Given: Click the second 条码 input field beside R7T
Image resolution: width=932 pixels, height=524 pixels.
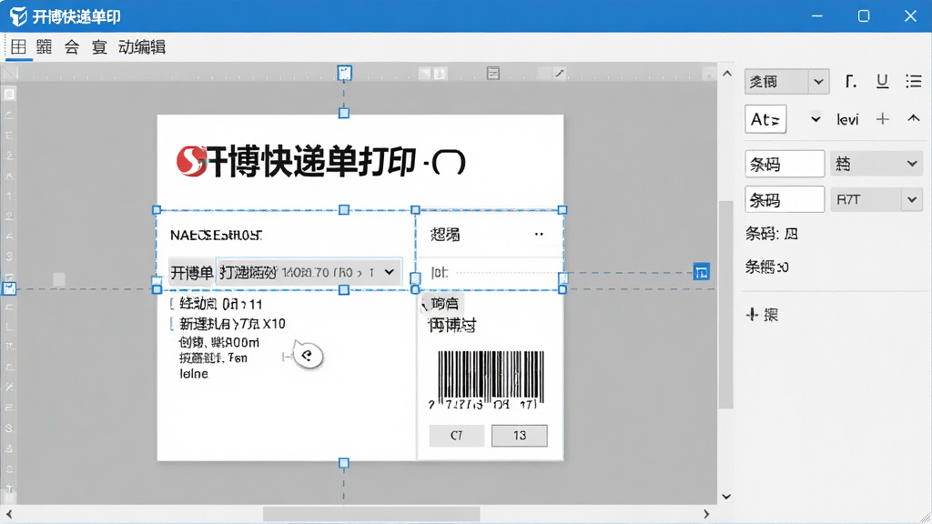Looking at the screenshot, I should [785, 199].
